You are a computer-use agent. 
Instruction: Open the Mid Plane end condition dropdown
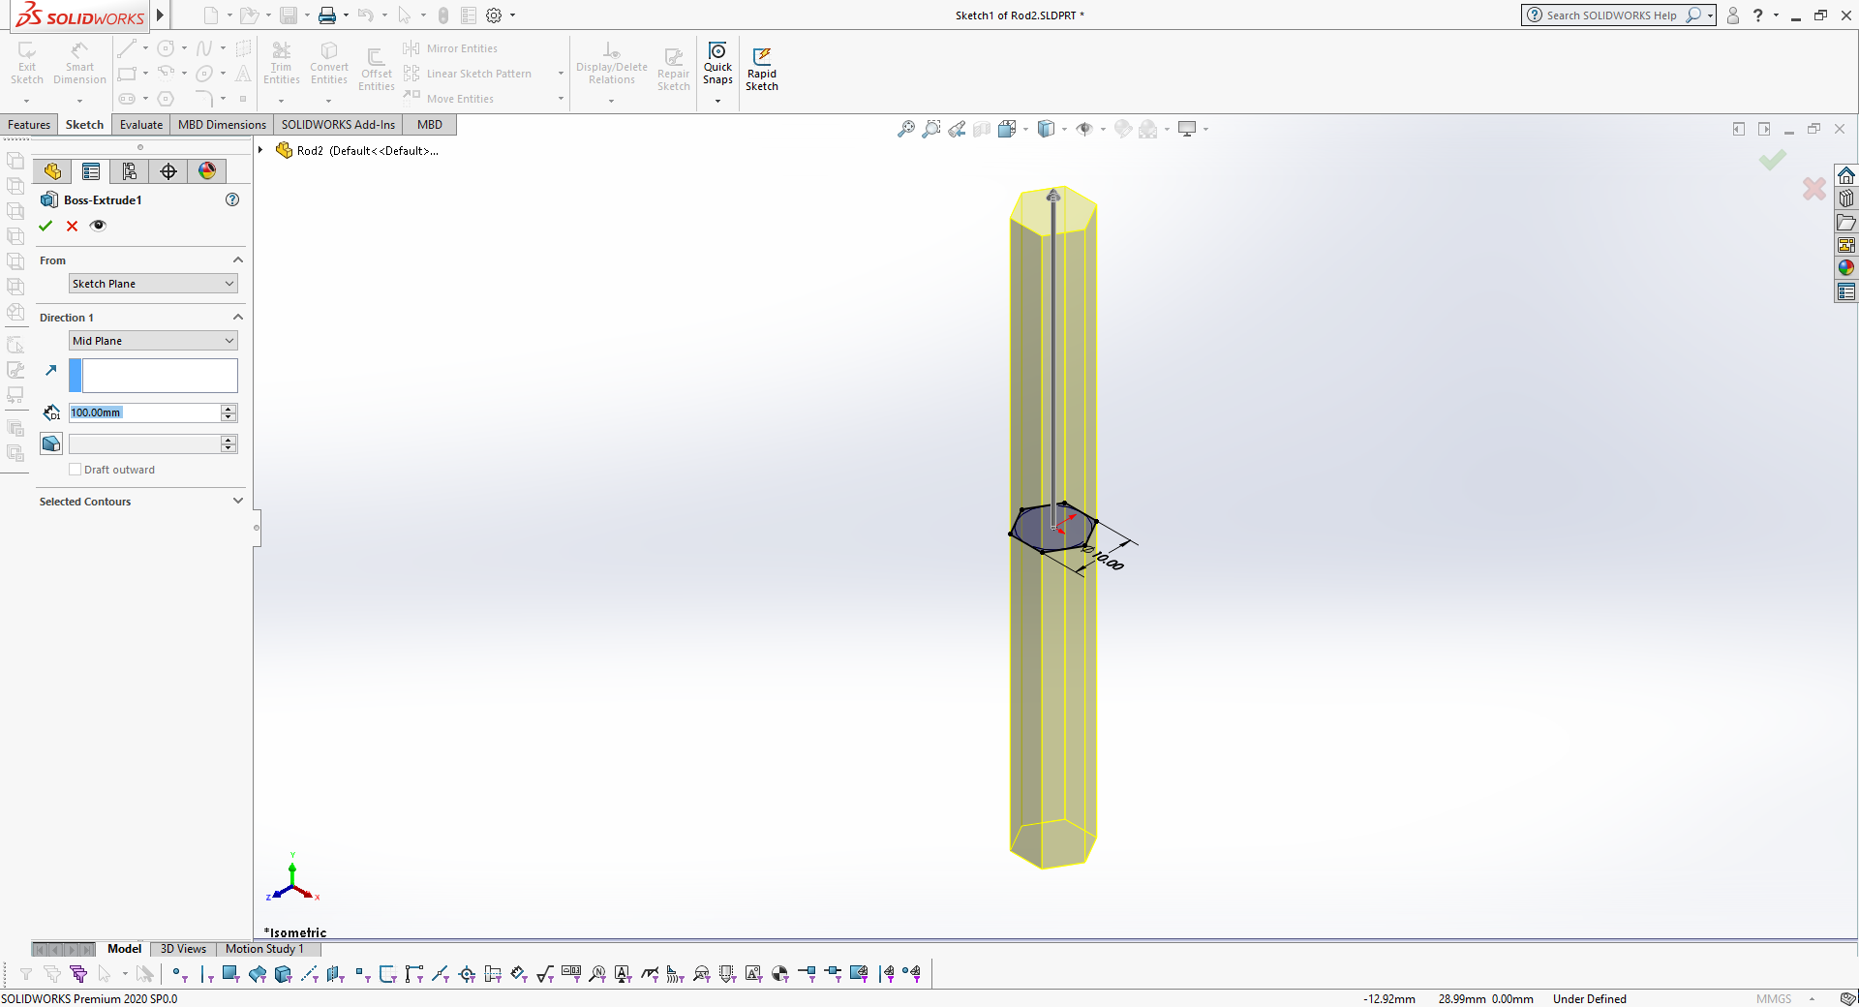click(153, 341)
